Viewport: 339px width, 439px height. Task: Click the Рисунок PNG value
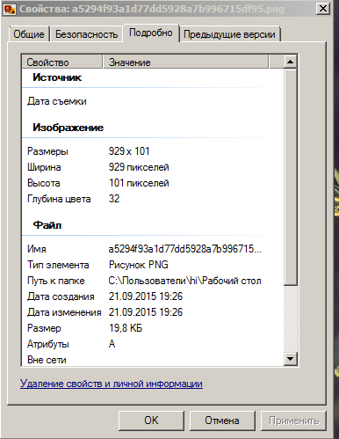pyautogui.click(x=139, y=265)
